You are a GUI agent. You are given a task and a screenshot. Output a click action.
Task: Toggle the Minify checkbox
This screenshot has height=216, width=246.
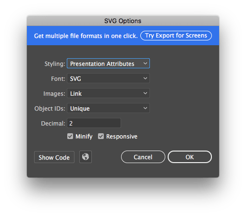[x=70, y=136]
